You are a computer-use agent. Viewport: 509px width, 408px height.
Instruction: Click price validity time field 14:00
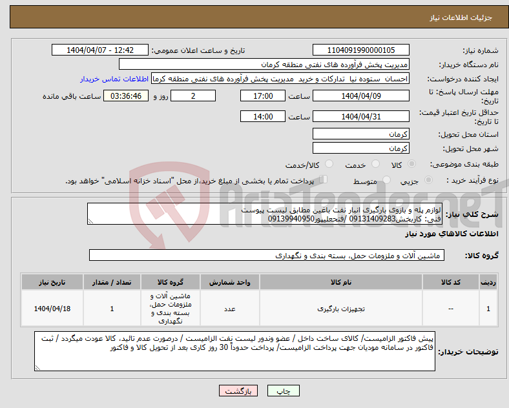coord(263,116)
